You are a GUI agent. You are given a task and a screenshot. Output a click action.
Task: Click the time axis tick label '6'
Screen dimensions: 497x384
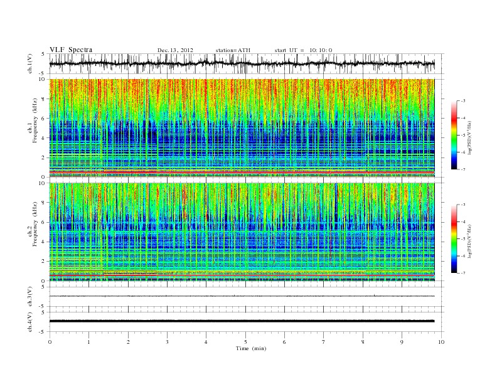pos(284,342)
